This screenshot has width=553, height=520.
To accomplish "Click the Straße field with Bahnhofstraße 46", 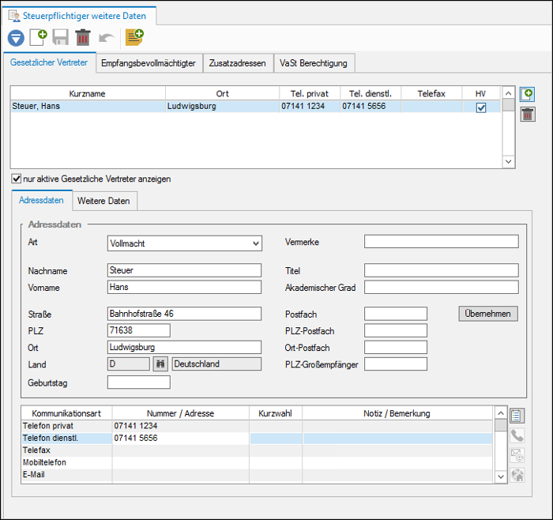I will click(184, 314).
